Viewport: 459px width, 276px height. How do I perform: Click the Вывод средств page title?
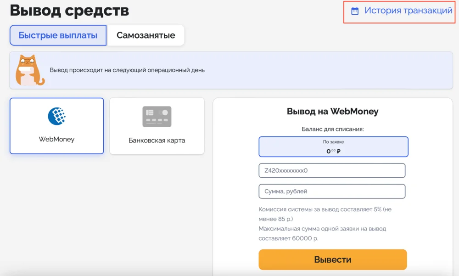pyautogui.click(x=69, y=11)
